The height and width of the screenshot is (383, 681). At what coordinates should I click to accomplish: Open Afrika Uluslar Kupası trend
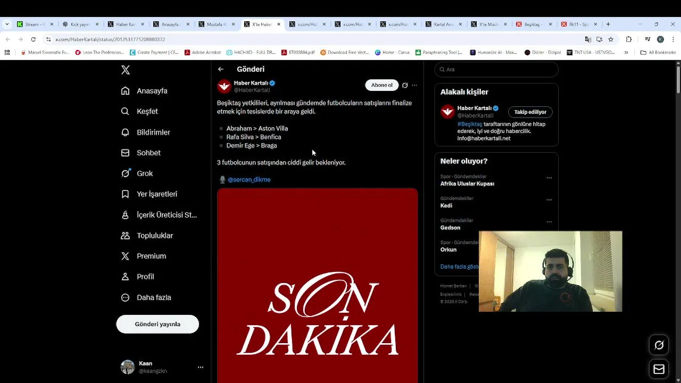467,184
